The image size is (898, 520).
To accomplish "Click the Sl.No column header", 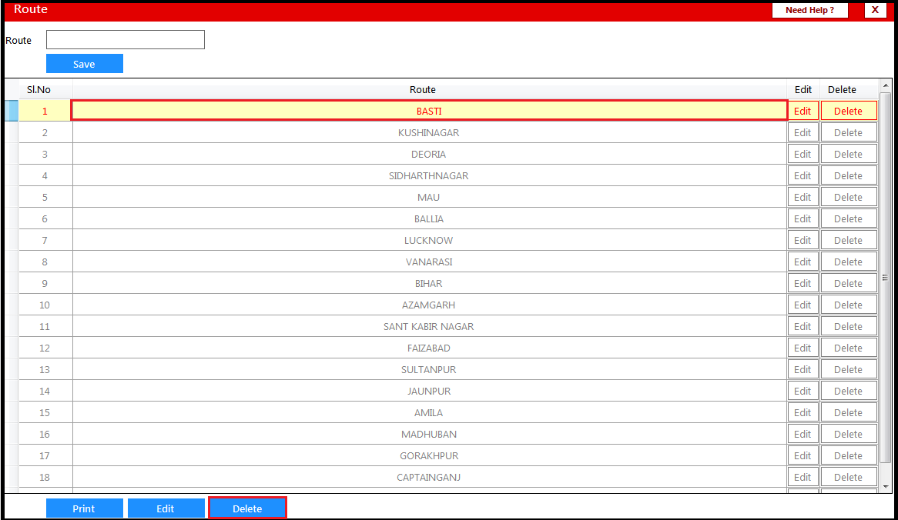I will click(45, 89).
